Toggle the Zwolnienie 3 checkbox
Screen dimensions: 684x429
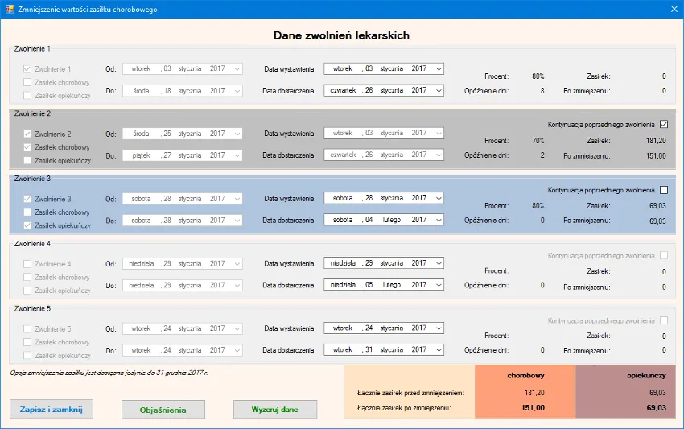coord(28,199)
